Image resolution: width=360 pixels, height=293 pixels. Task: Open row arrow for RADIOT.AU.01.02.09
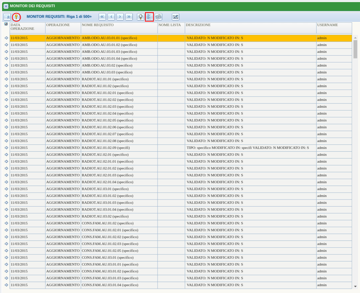[6, 148]
